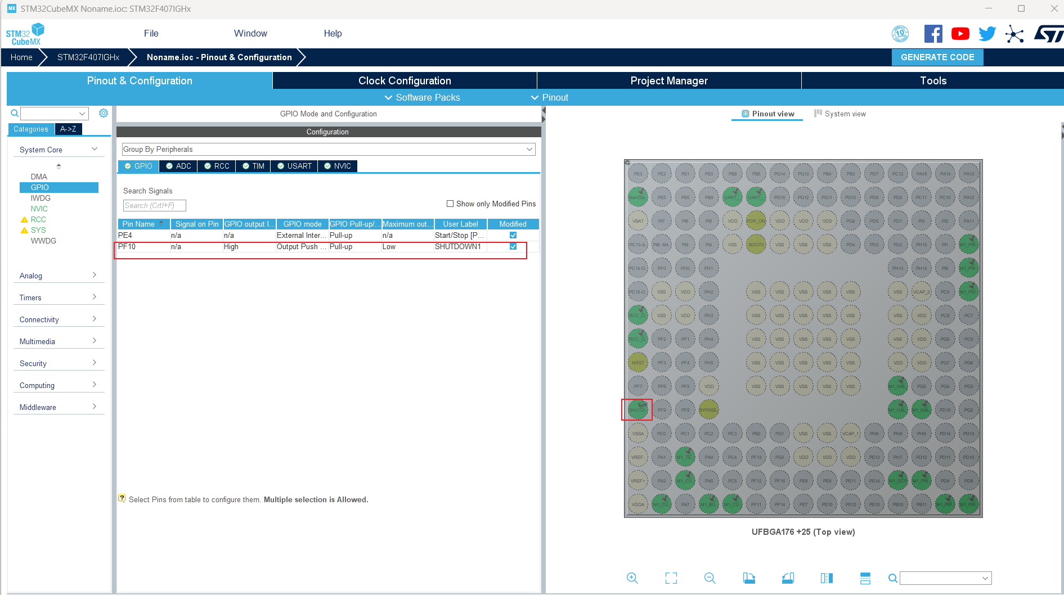Click the GENERATE CODE button
Image resolution: width=1064 pixels, height=595 pixels.
pos(937,57)
